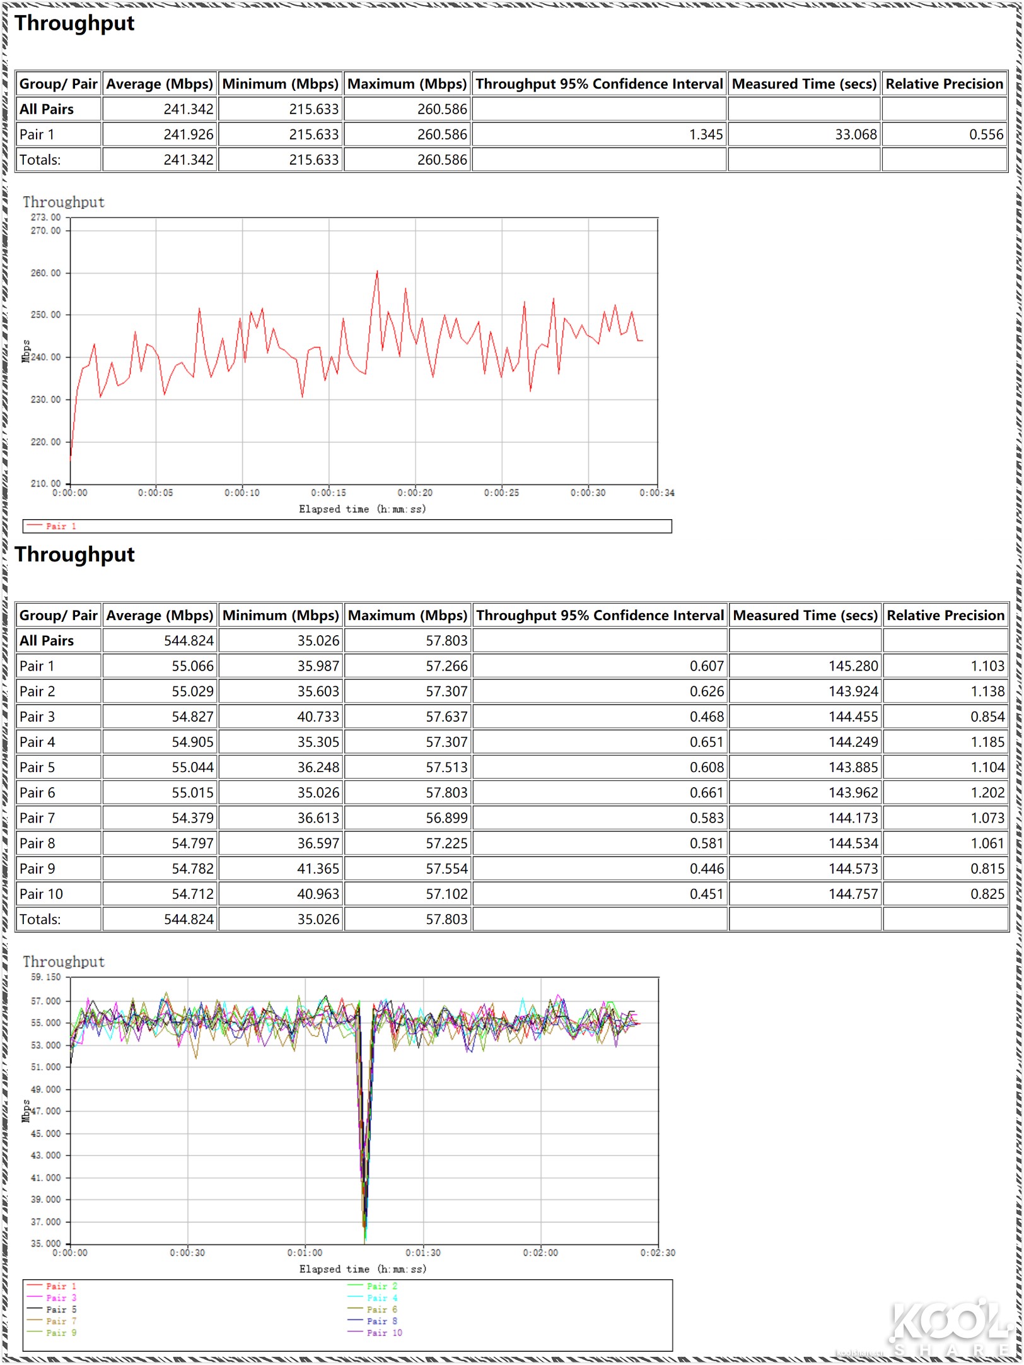Select the Pair 6 measured time 143.962

pyautogui.click(x=853, y=792)
